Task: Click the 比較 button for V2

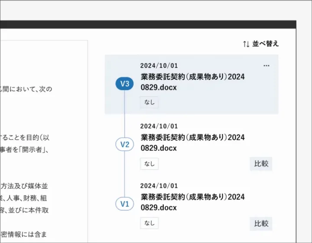Action: (261, 164)
